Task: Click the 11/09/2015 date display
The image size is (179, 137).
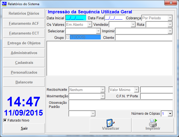Action: (x=24, y=113)
